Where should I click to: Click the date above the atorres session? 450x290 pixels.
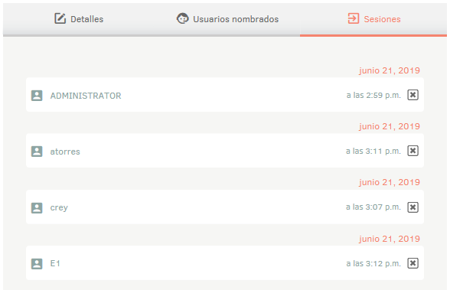pyautogui.click(x=390, y=126)
